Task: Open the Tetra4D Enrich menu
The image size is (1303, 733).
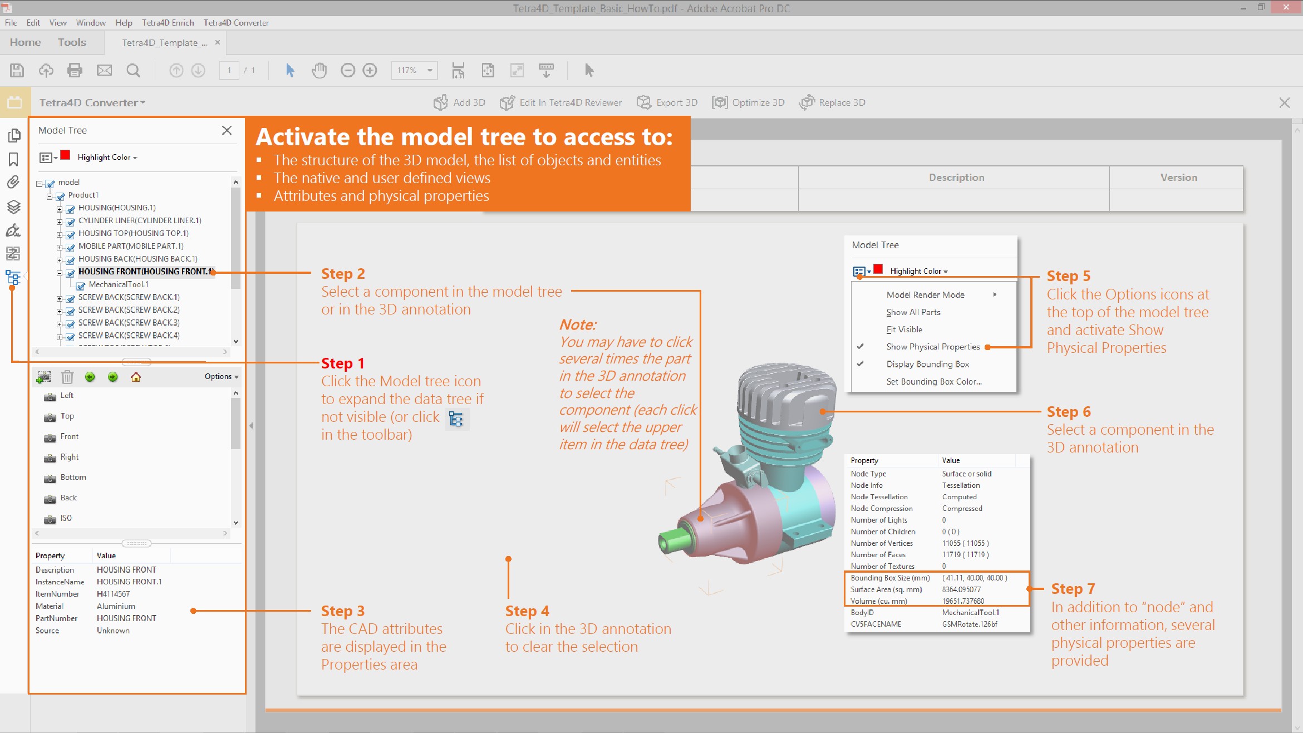Action: coord(168,23)
